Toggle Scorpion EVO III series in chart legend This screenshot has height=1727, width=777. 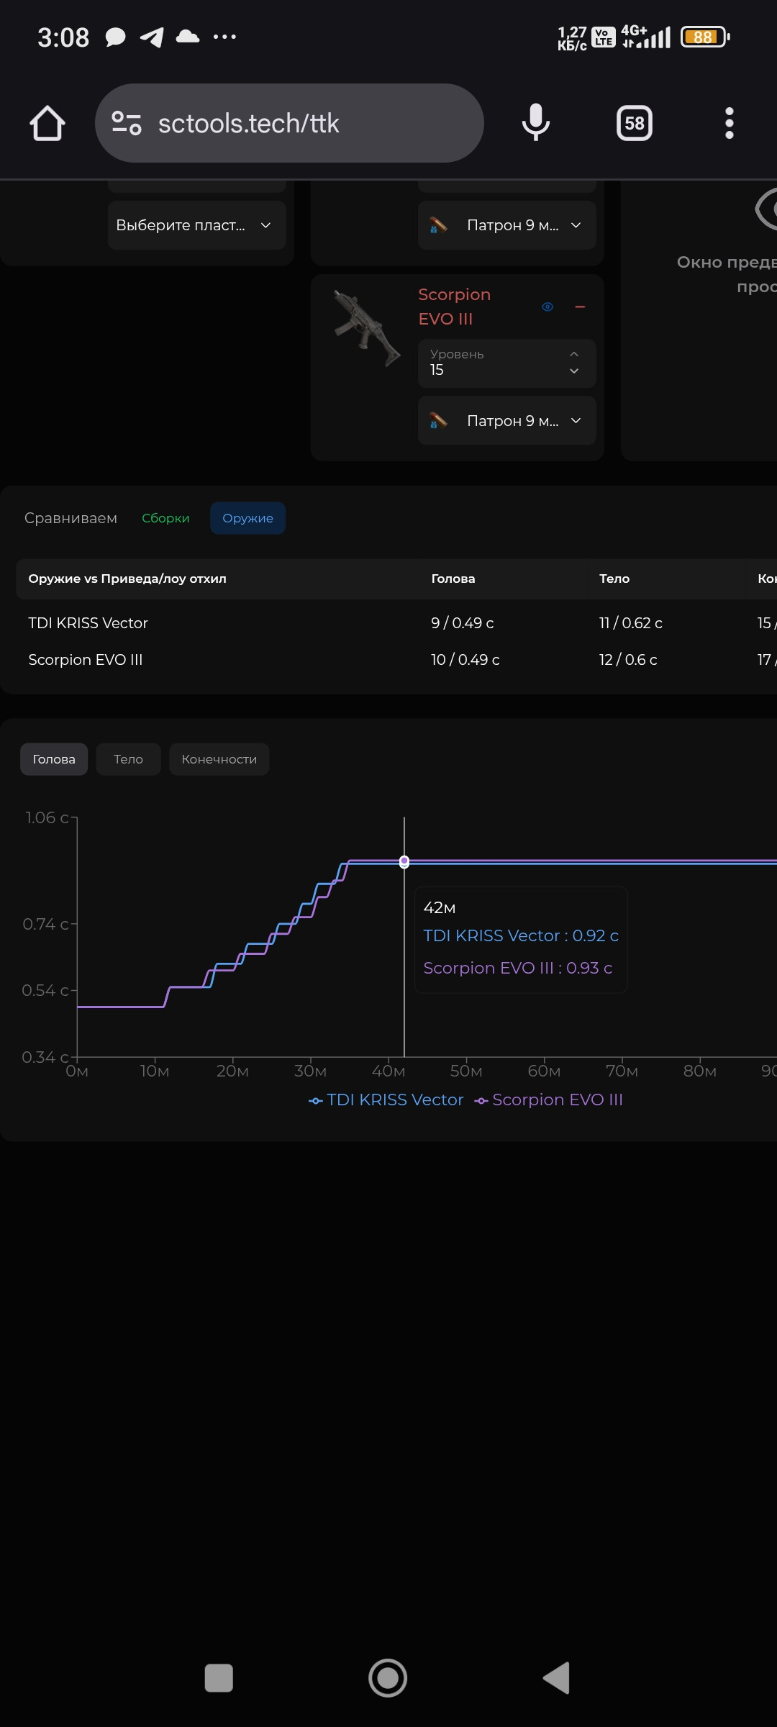[x=549, y=1100]
